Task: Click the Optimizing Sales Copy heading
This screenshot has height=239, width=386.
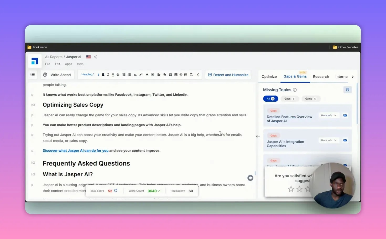Action: (x=73, y=105)
